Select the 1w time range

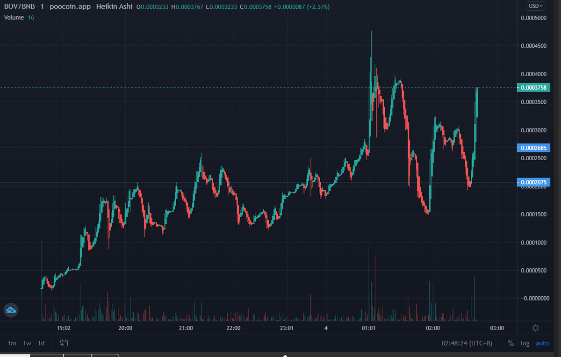point(27,343)
